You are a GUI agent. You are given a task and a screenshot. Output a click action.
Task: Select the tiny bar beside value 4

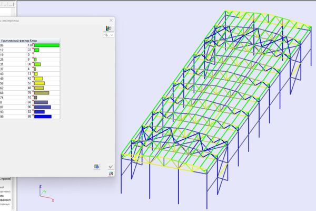tap(35, 69)
